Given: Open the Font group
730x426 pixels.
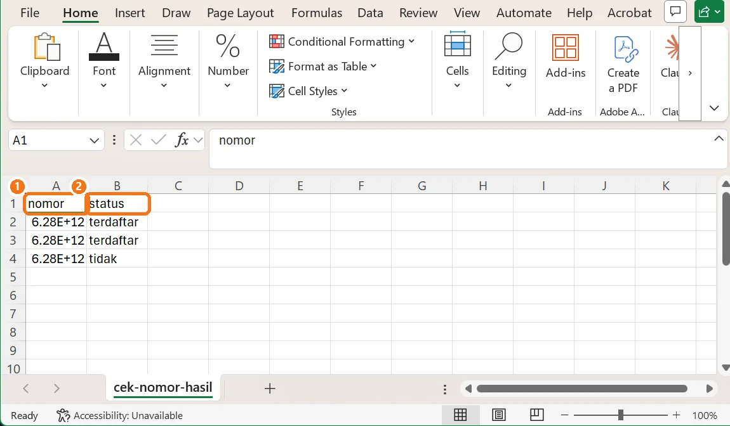Looking at the screenshot, I should pos(104,60).
